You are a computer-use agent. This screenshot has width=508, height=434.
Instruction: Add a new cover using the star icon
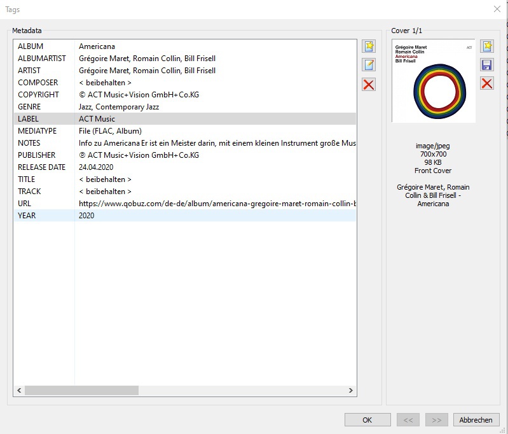pos(487,46)
